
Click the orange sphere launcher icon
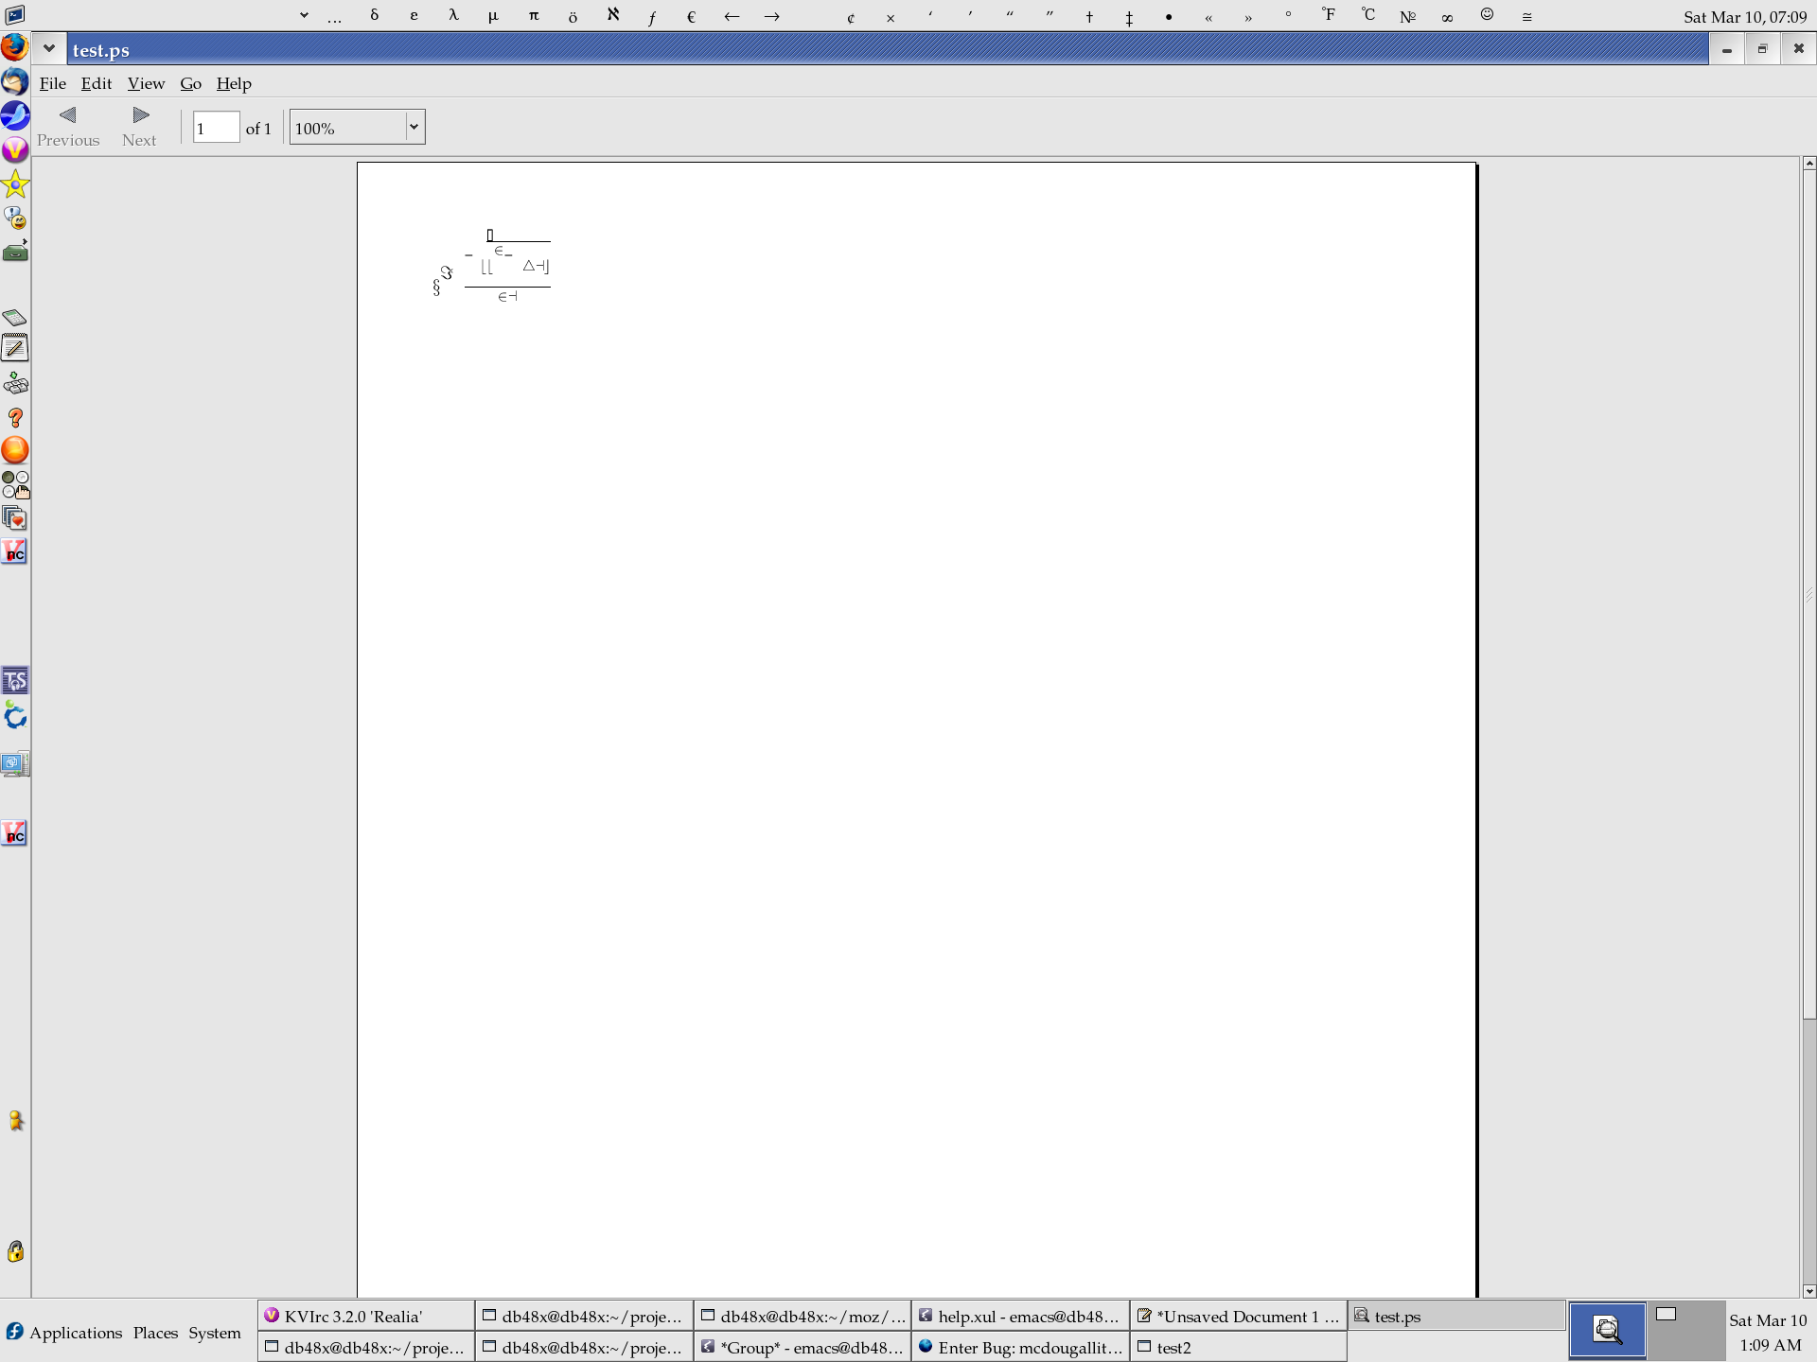(x=15, y=450)
